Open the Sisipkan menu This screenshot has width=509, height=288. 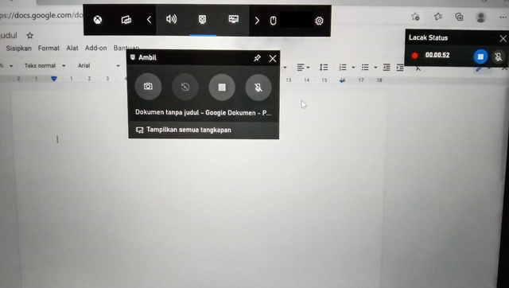[x=19, y=49]
